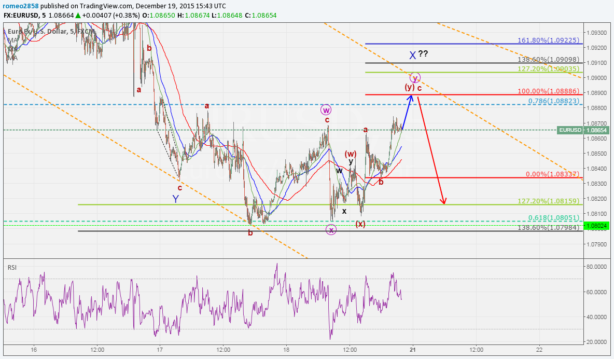Image resolution: width=614 pixels, height=359 pixels.
Task: Click the 21 date label on time axis
Action: pyautogui.click(x=413, y=350)
